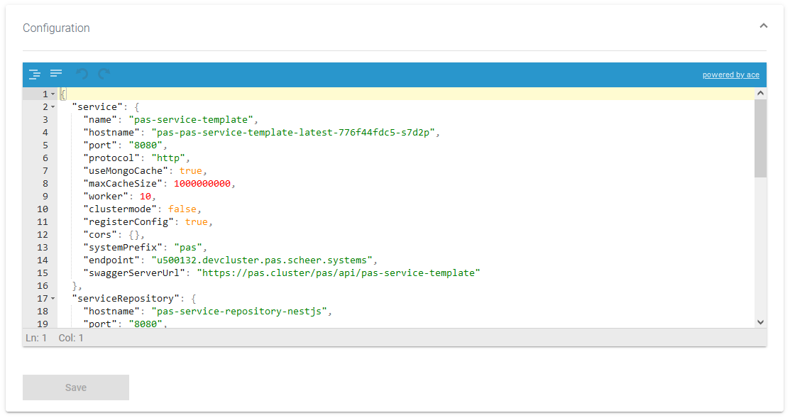Click the editor scrollbar down arrow
Viewport: 790px width, 418px height.
click(x=760, y=322)
